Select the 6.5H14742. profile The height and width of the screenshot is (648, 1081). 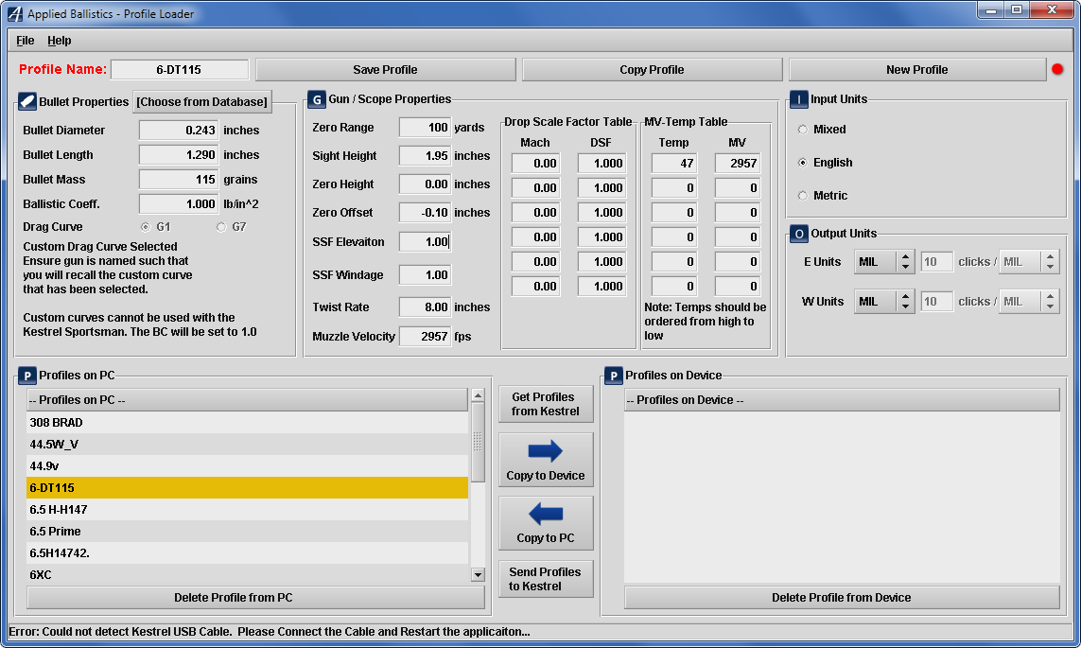pyautogui.click(x=248, y=552)
